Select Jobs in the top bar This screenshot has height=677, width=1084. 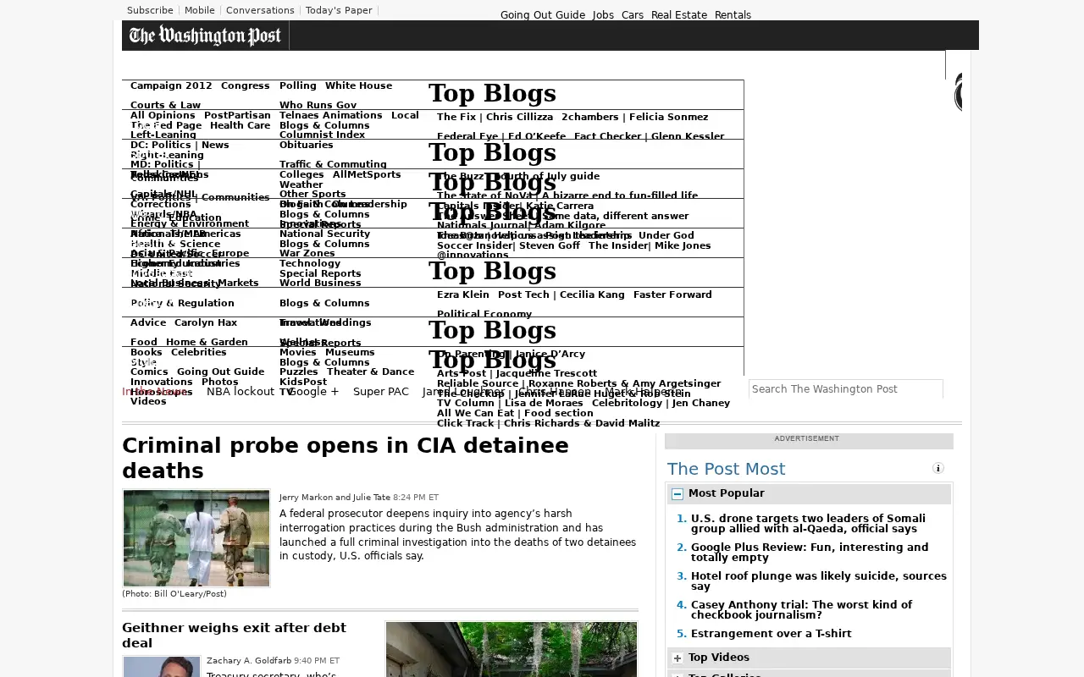[603, 15]
